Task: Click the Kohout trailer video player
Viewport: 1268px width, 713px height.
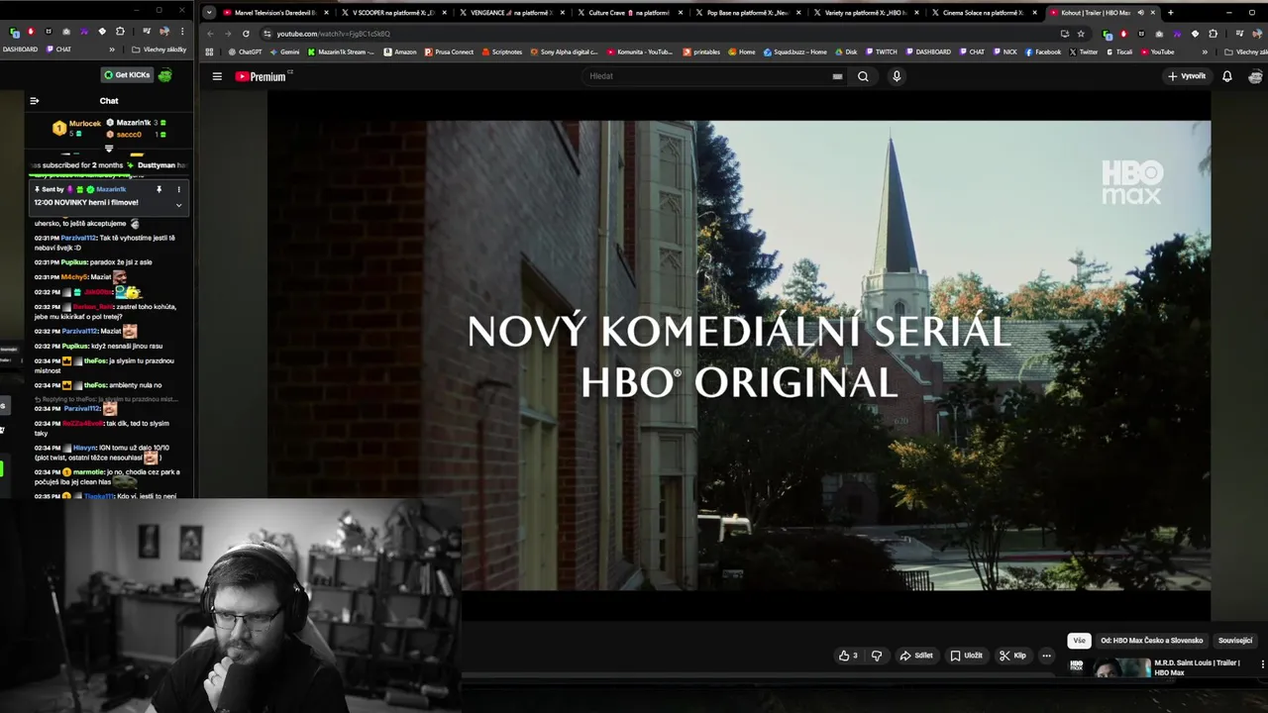Action: (739, 356)
